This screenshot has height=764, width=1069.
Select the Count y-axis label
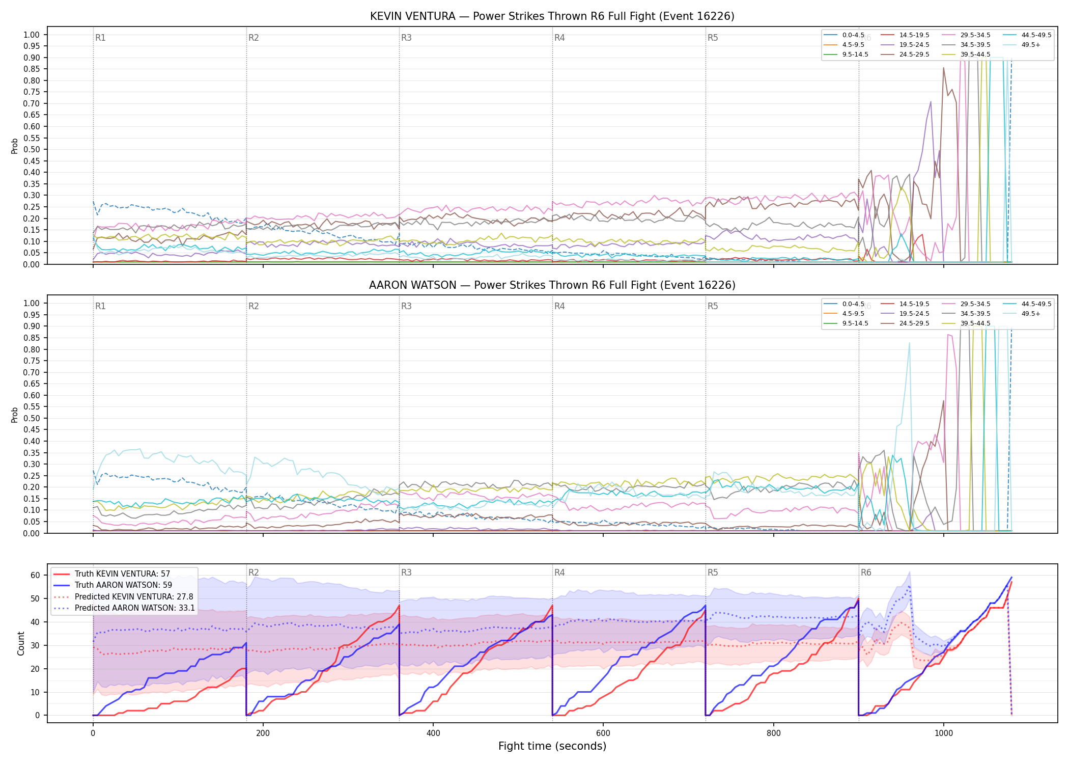click(21, 643)
